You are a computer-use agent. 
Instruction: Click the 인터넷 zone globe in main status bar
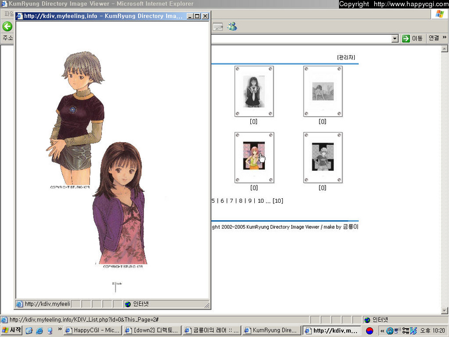(x=367, y=320)
